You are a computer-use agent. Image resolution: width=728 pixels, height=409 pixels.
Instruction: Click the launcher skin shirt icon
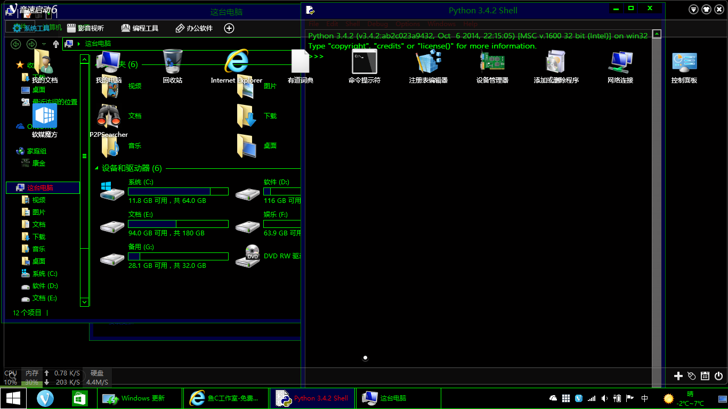pos(706,10)
